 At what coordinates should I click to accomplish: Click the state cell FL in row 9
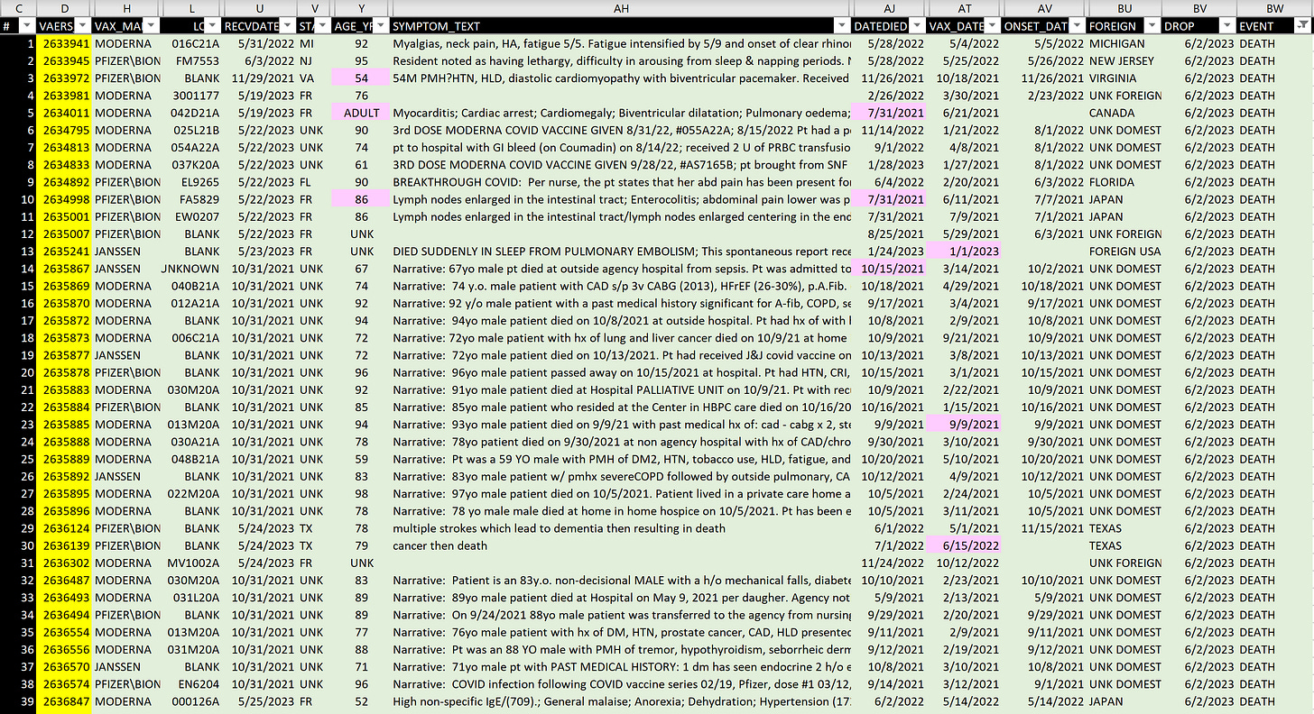tap(315, 182)
